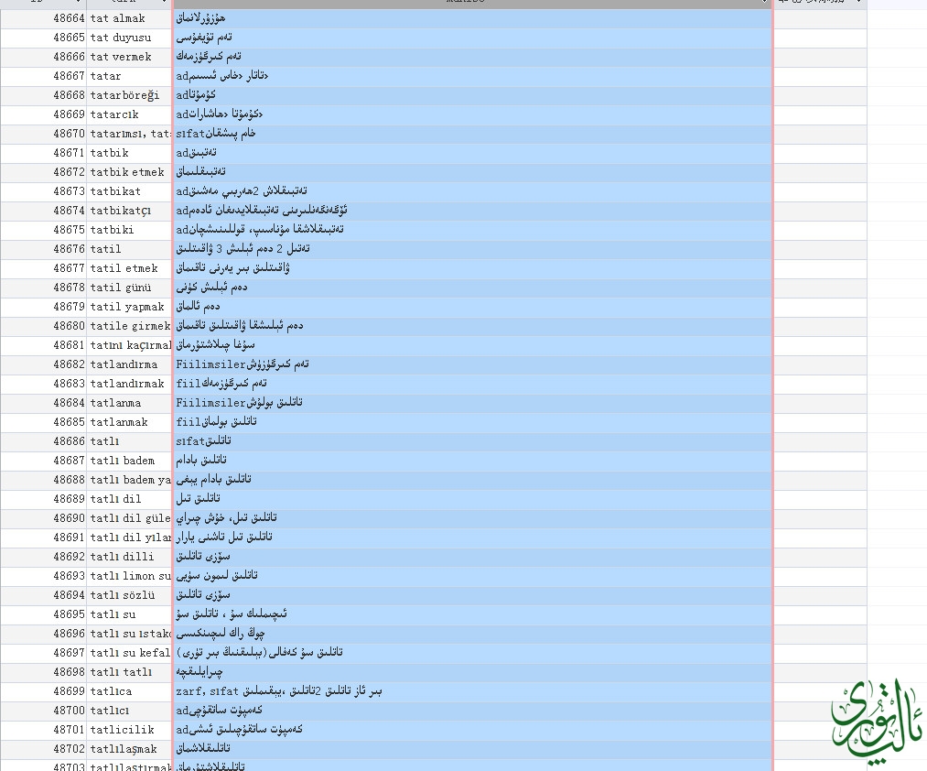Select the 'tatil' cell in row 48676

tap(129, 249)
